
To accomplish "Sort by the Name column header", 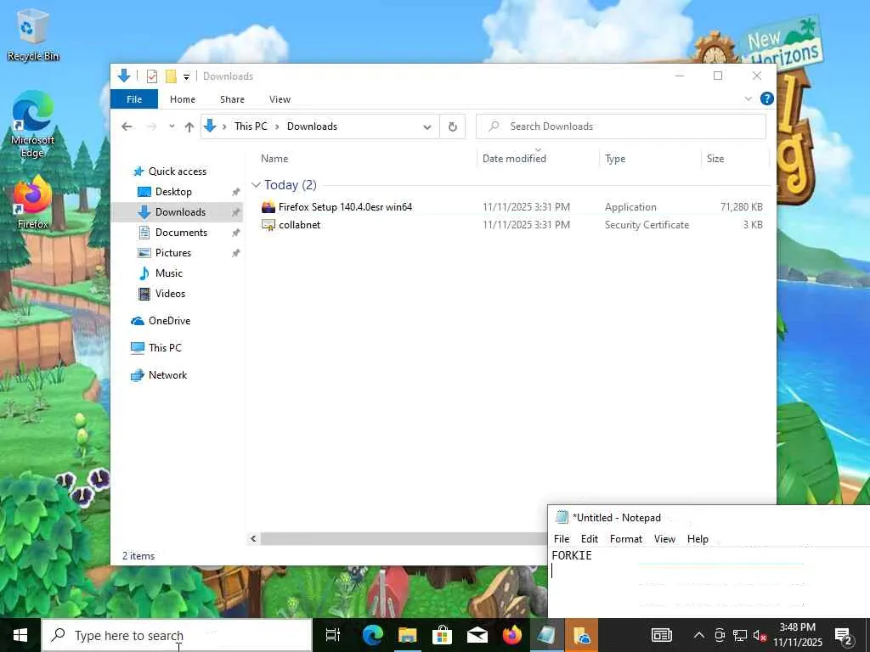I will coord(274,159).
